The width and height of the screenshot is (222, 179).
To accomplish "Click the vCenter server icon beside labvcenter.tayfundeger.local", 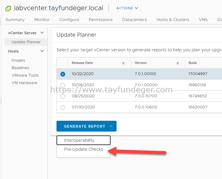I will tap(8, 8).
